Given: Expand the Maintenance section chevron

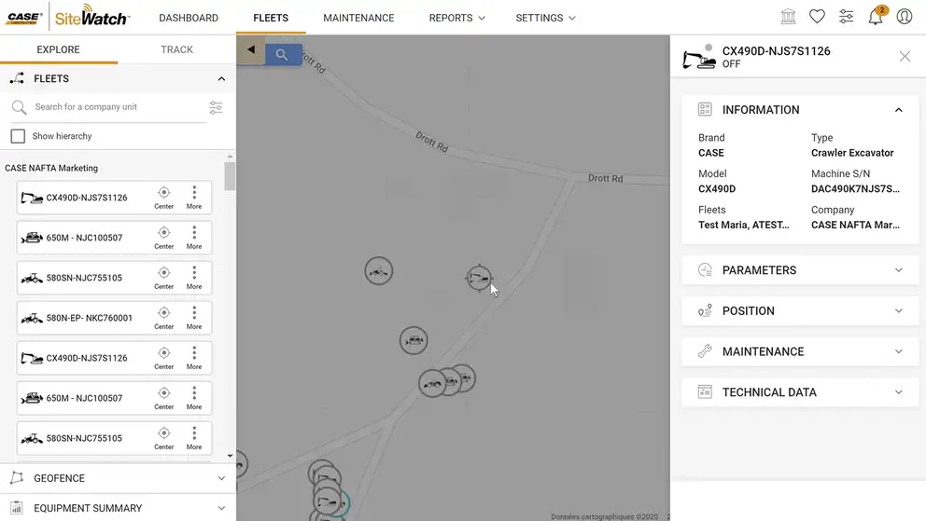Looking at the screenshot, I should tap(898, 351).
